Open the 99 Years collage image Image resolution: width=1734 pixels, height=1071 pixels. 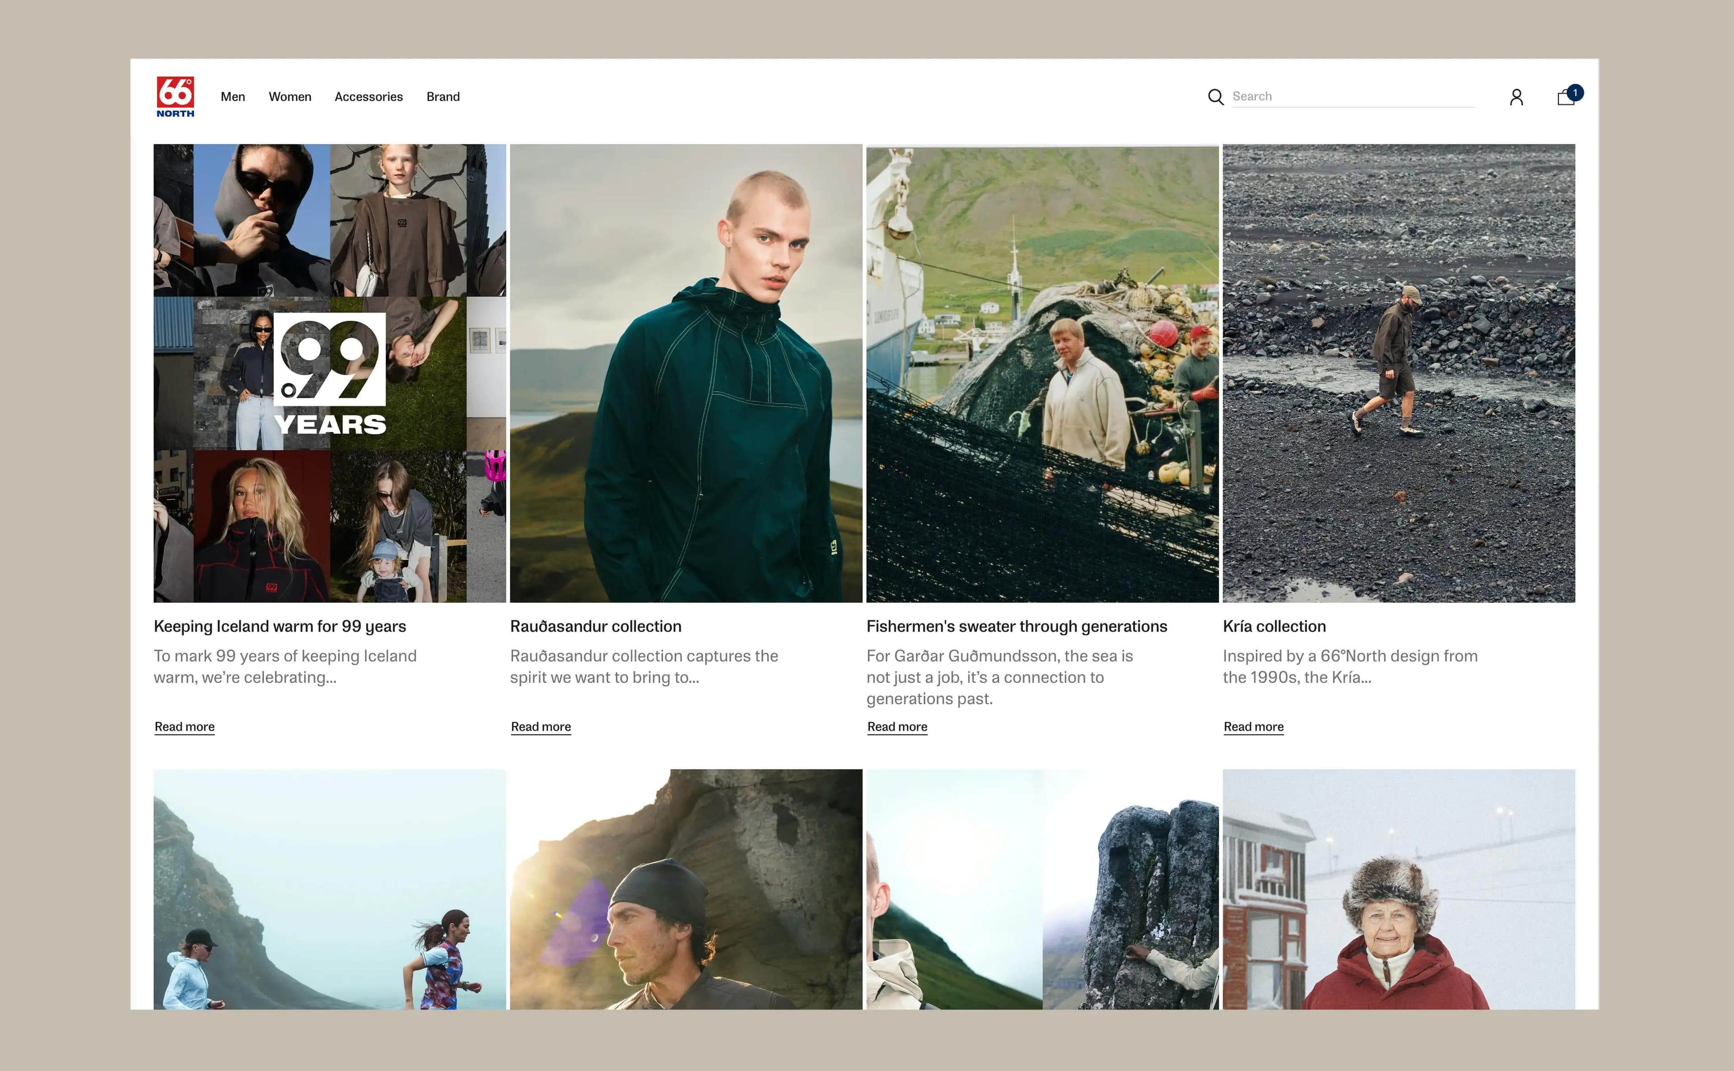tap(329, 373)
